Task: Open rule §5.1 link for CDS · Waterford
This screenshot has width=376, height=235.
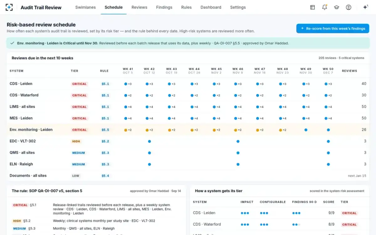Action: click(x=105, y=95)
